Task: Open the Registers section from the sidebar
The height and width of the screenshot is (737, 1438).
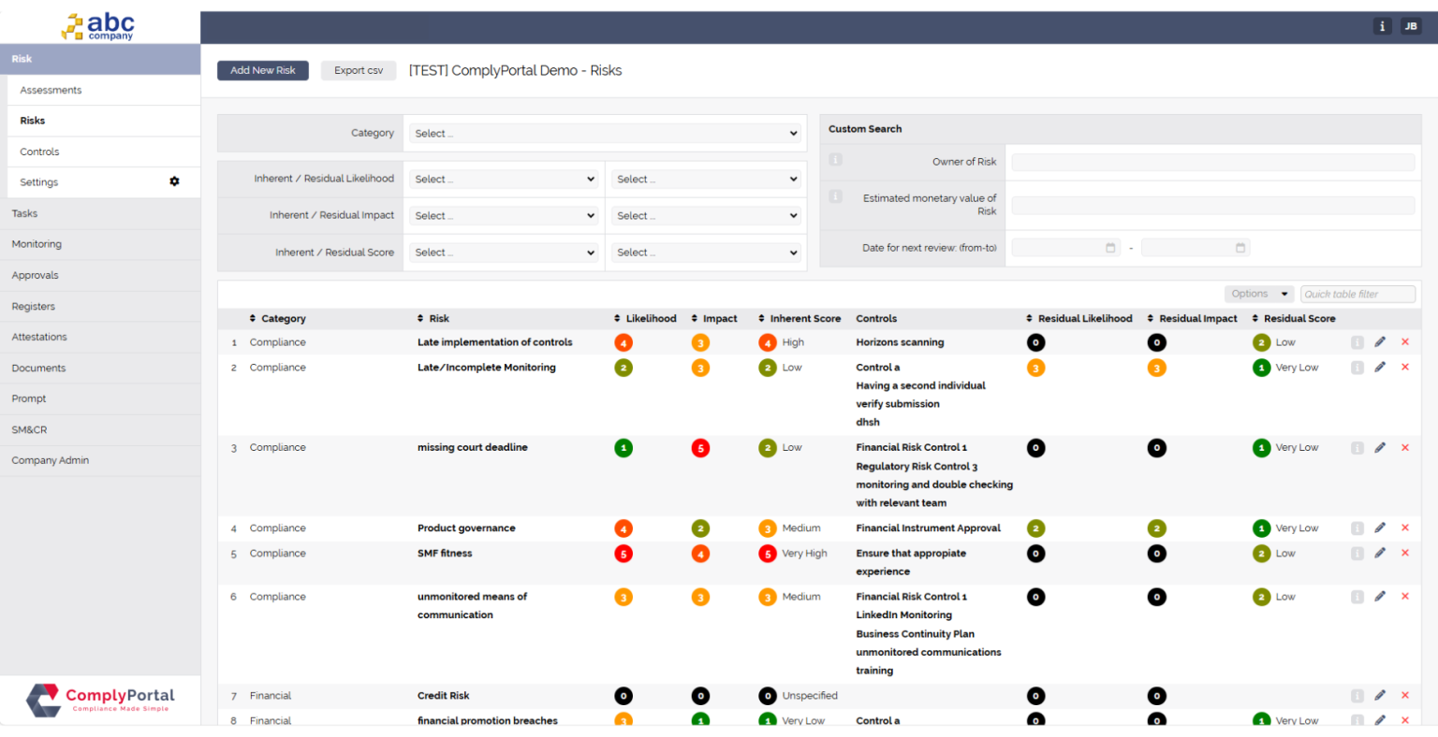Action: (x=37, y=306)
